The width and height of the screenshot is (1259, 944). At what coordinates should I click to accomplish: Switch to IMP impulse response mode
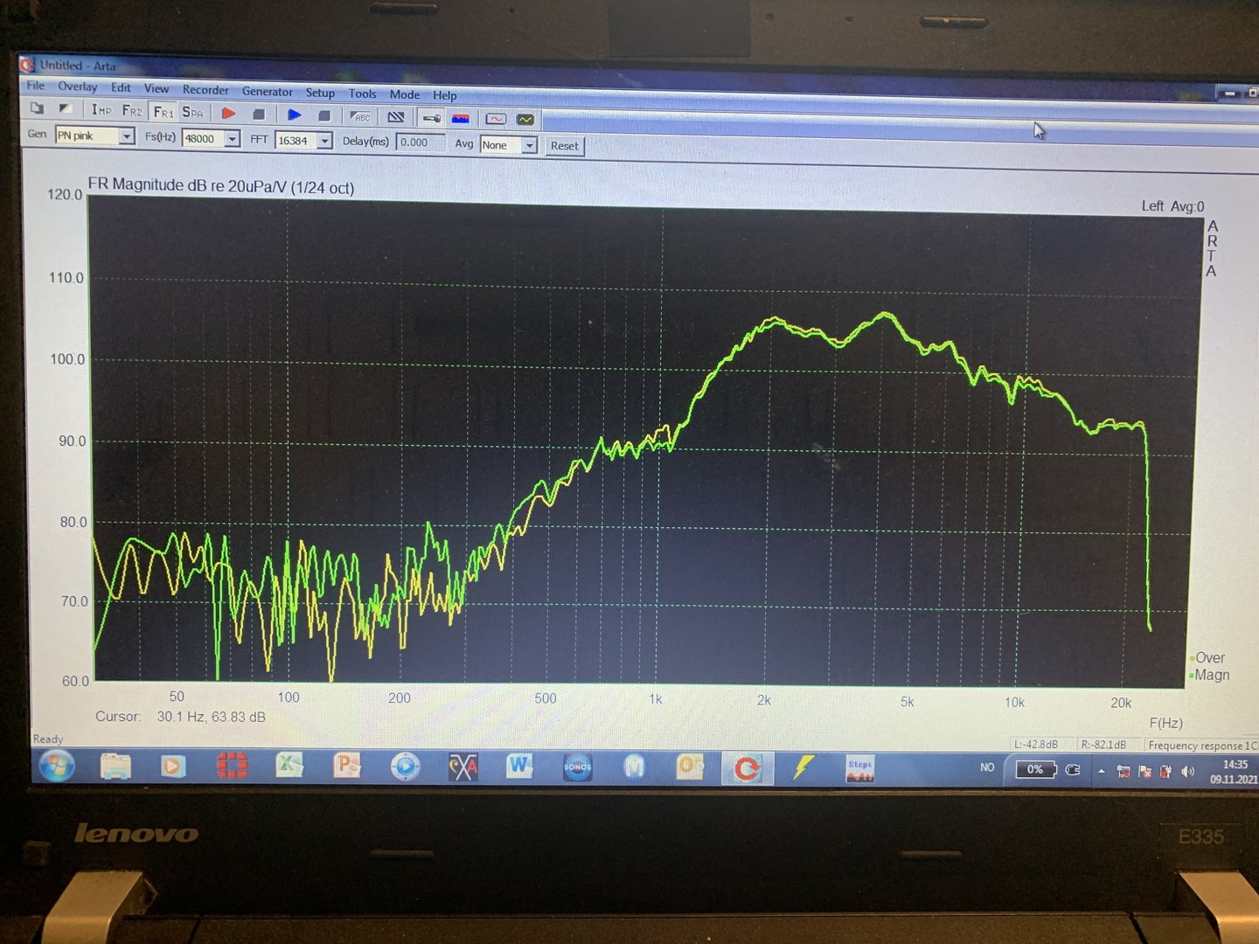pos(101,109)
